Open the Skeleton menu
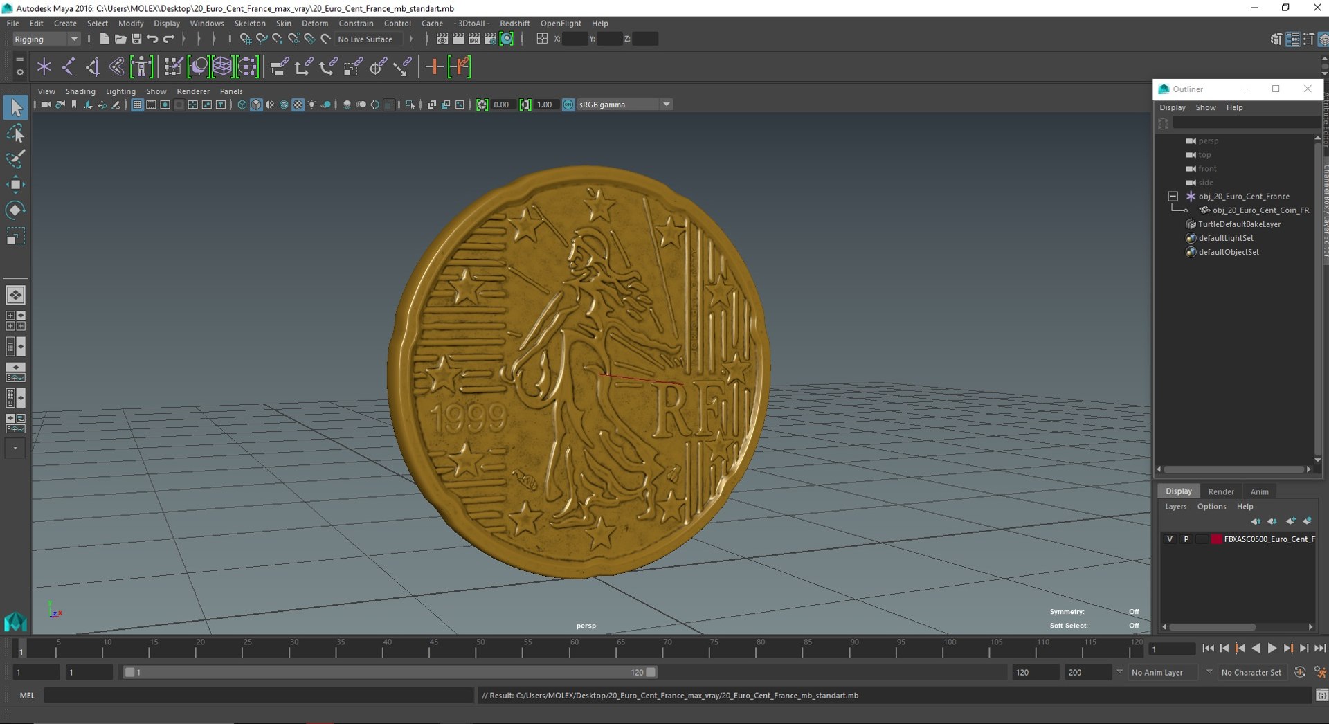 click(x=250, y=23)
